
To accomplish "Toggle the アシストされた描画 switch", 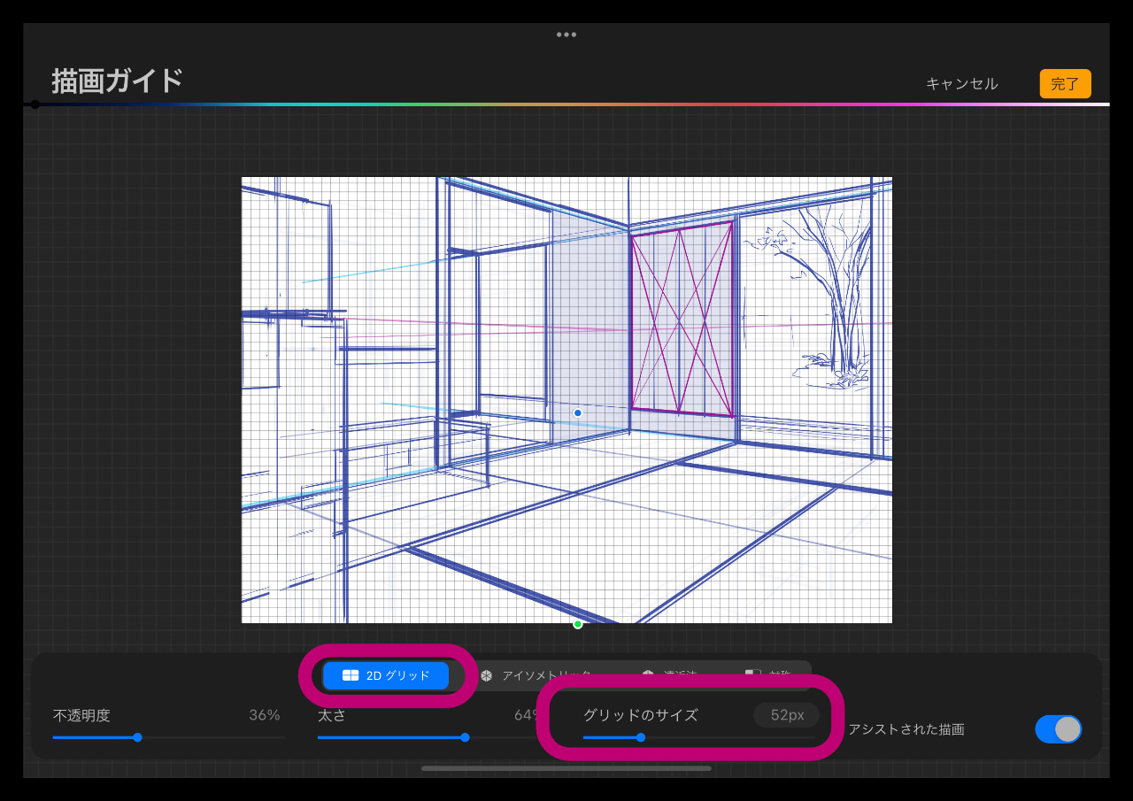I will click(1059, 729).
